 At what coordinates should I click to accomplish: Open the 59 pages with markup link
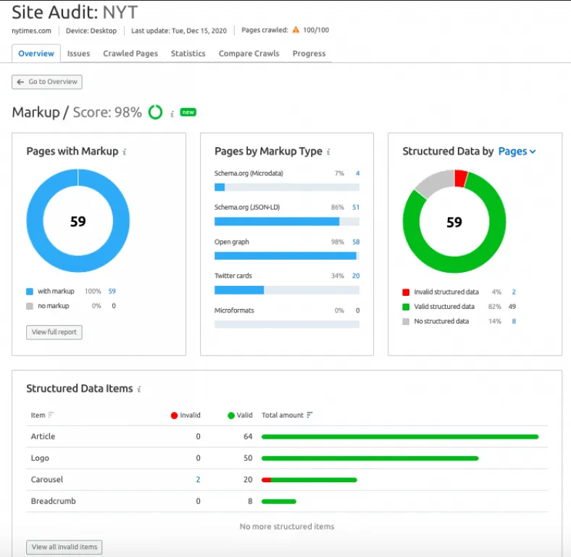pos(112,292)
